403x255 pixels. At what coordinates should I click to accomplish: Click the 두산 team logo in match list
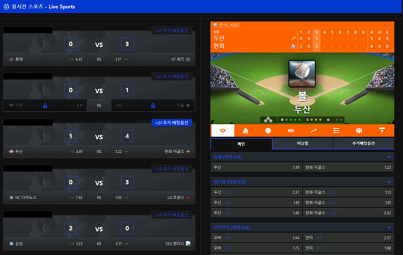click(11, 151)
